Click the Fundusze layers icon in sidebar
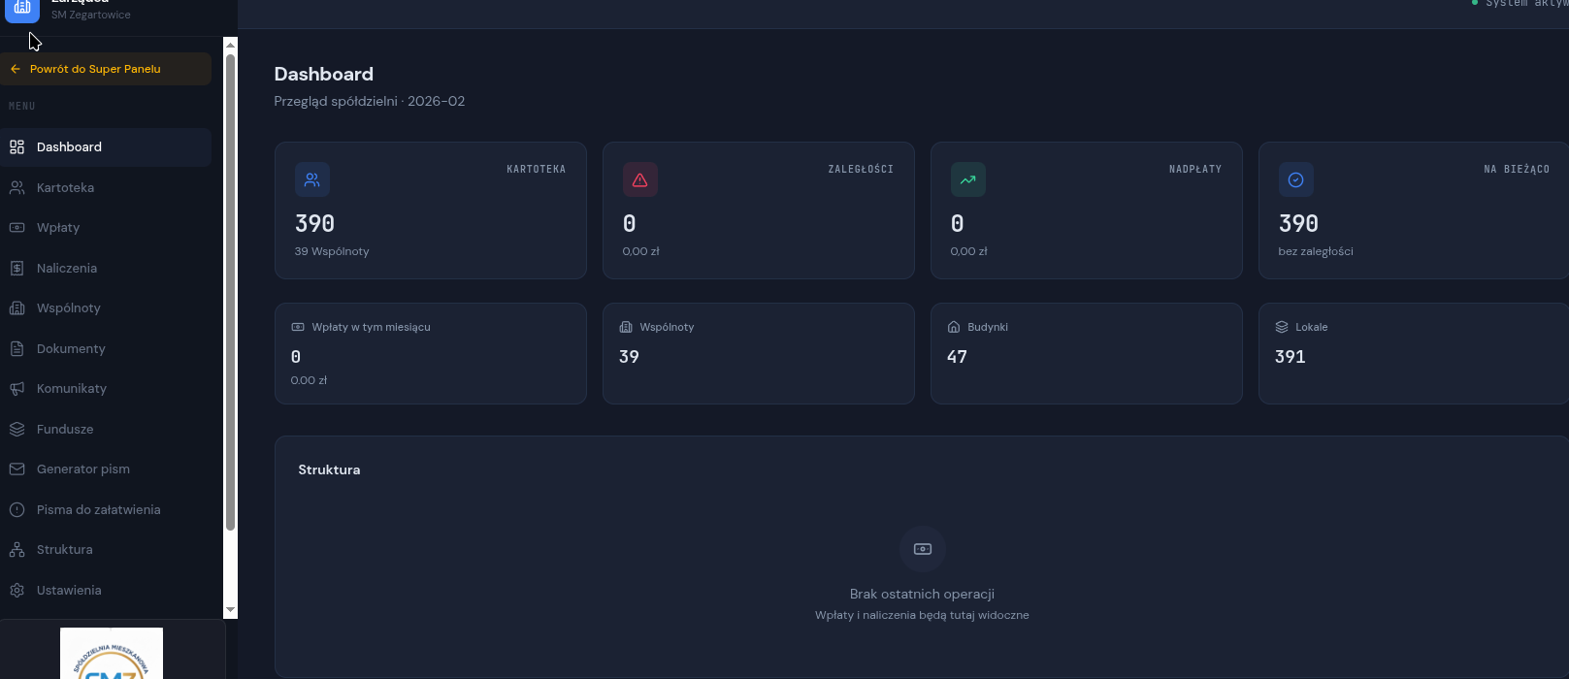 (16, 429)
